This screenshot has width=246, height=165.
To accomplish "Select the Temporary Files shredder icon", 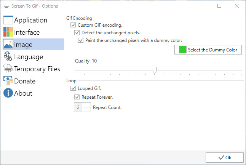I will click(x=8, y=69).
